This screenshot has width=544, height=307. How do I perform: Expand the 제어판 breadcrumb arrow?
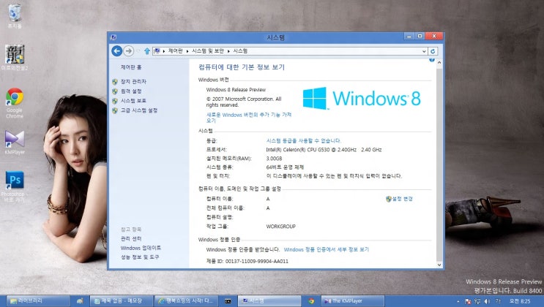[187, 51]
